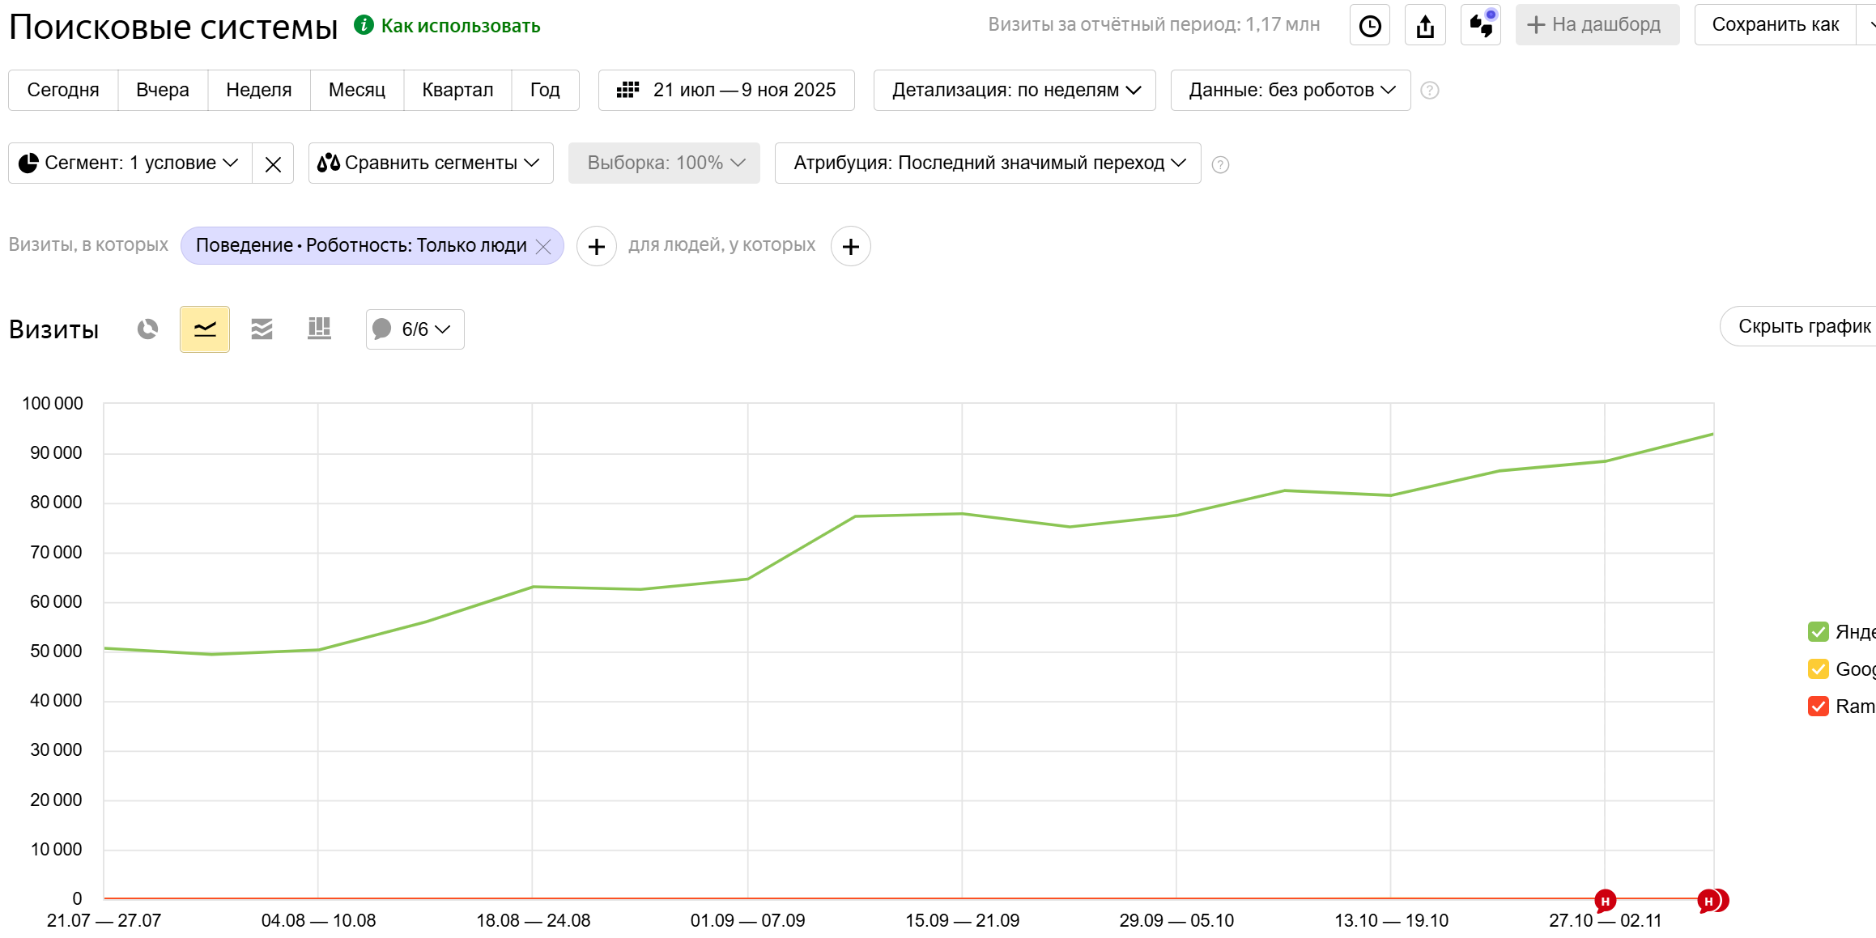Open the date range picker 21 июл — 9 ноя

point(726,90)
